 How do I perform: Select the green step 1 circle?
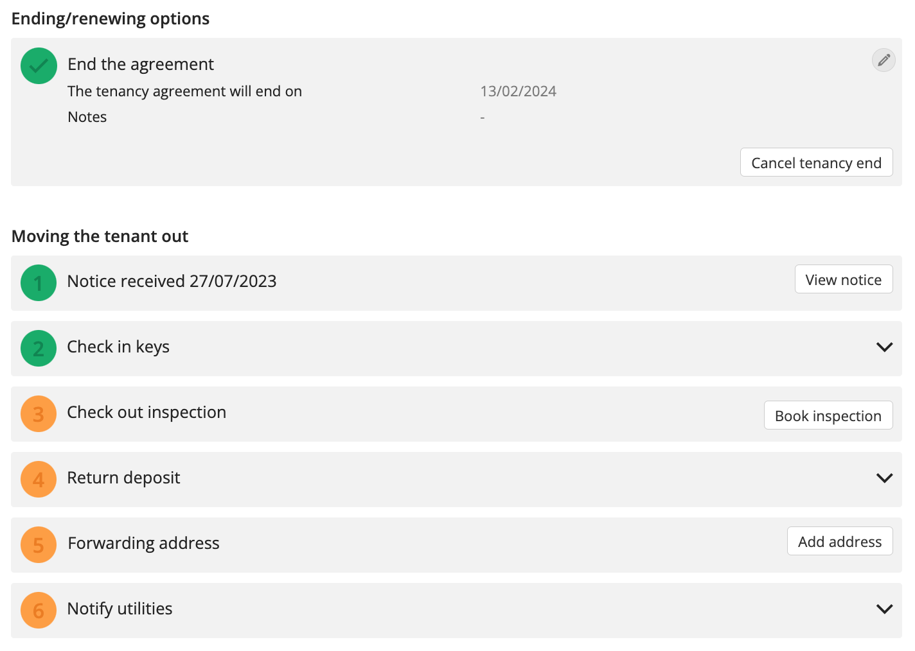[39, 283]
